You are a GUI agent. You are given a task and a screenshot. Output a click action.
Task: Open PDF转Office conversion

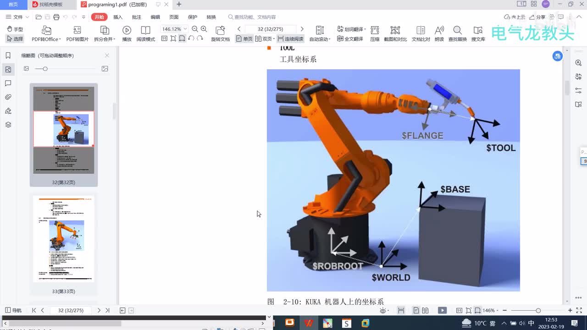[46, 34]
